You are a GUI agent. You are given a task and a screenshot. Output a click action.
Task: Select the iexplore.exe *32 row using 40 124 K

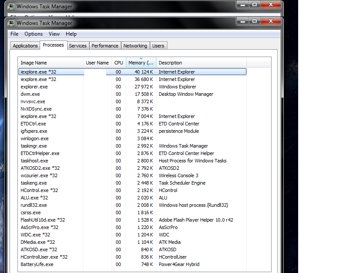132,72
